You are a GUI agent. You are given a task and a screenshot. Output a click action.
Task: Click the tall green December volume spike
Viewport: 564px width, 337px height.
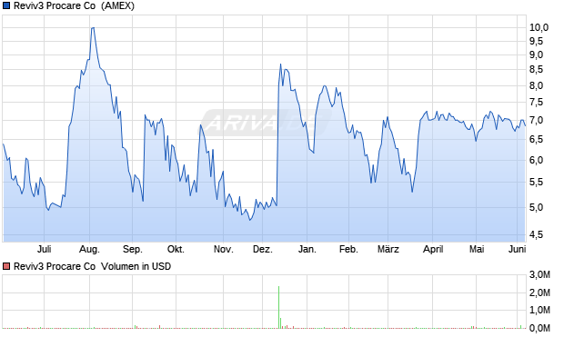[278, 307]
